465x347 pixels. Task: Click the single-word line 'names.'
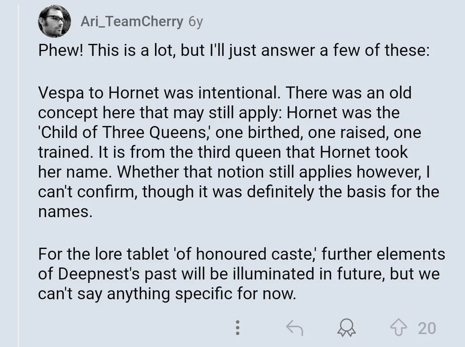[x=65, y=212]
